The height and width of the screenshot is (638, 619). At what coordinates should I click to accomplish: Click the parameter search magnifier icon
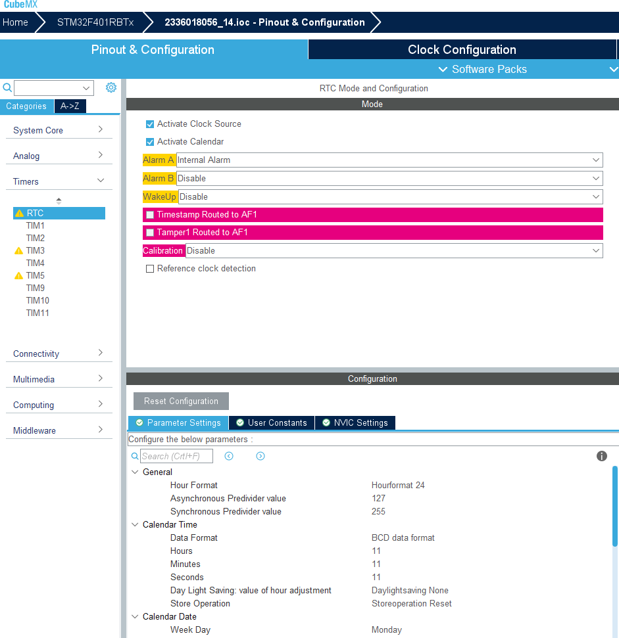[134, 456]
